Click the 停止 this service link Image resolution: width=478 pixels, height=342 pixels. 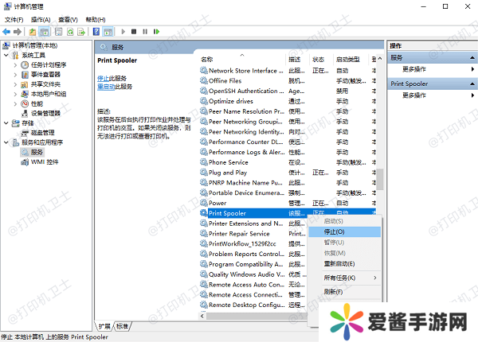click(104, 78)
